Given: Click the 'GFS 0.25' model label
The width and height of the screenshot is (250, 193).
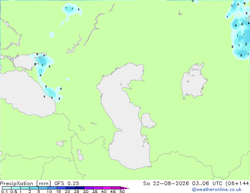Looking at the screenshot, I should coord(67,184).
